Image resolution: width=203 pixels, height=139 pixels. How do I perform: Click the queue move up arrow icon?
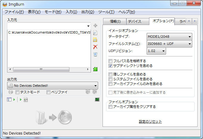tap(88, 92)
